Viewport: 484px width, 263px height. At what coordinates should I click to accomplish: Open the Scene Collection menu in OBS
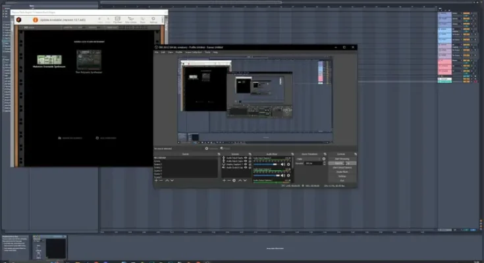tap(194, 52)
